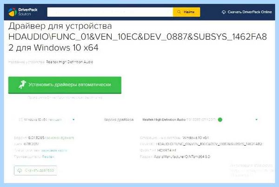Click the arrow of driver version dropdown
The width and height of the screenshot is (279, 187).
coord(256,120)
